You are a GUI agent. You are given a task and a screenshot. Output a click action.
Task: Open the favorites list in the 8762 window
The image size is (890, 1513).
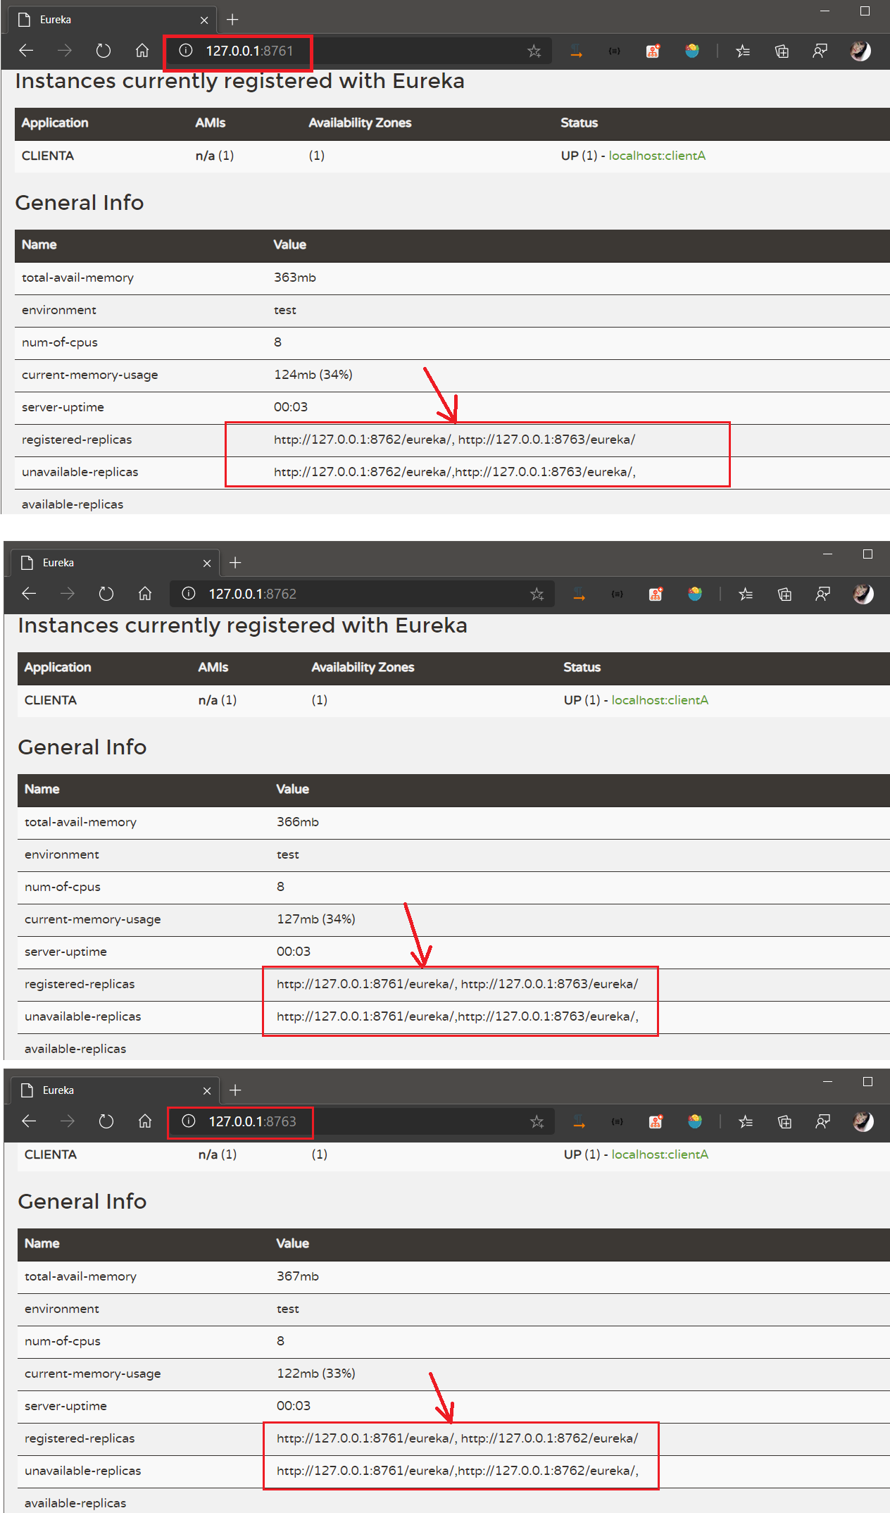(746, 594)
